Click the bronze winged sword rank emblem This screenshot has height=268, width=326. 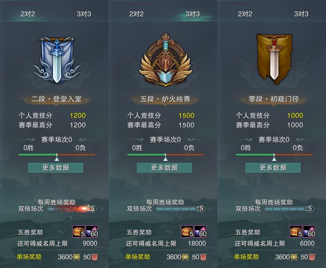[x=166, y=60]
